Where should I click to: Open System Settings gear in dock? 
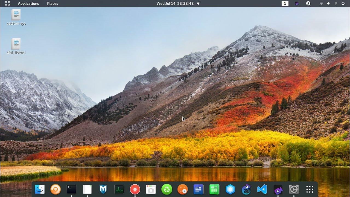294,189
